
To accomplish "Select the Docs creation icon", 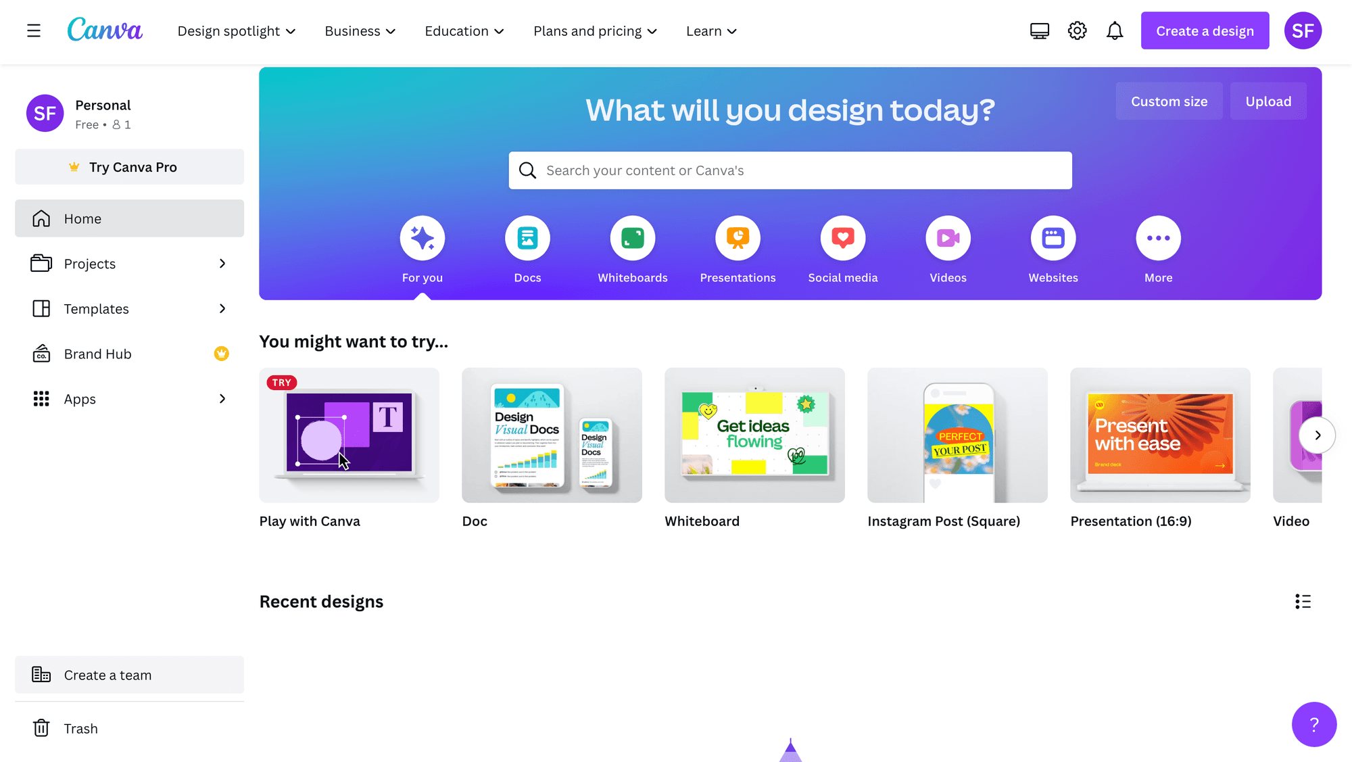I will click(527, 238).
